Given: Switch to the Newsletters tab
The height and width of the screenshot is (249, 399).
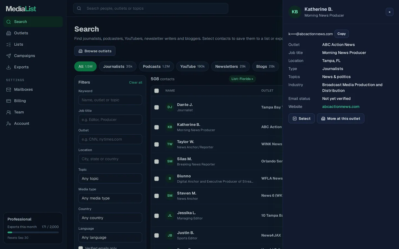Looking at the screenshot, I should (x=231, y=66).
